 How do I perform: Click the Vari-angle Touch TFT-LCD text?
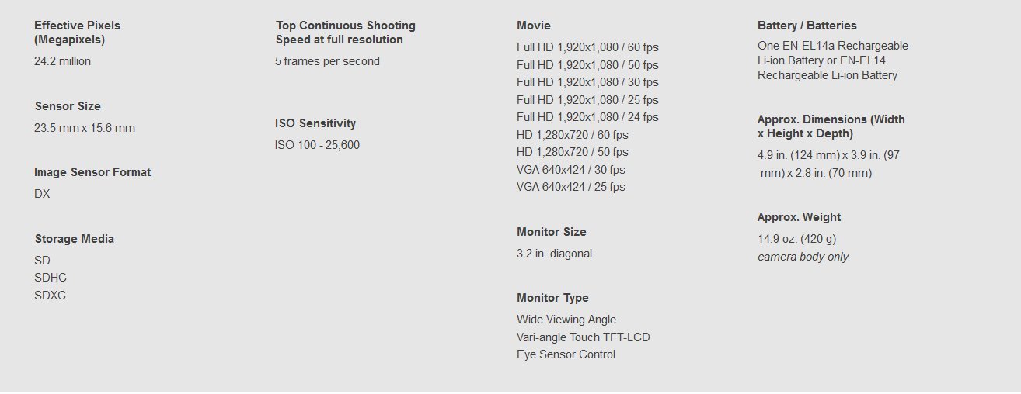point(583,337)
